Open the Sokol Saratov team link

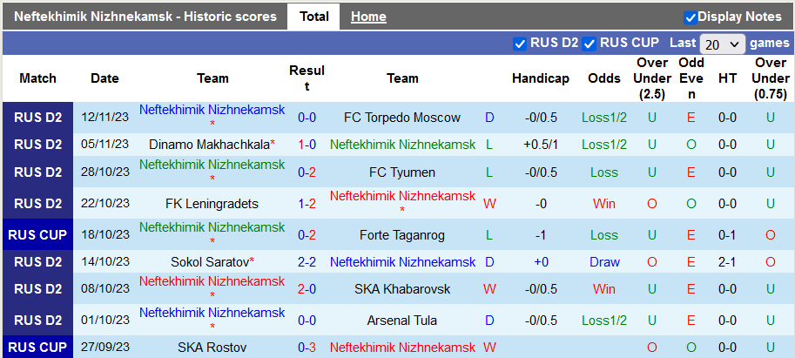[209, 262]
